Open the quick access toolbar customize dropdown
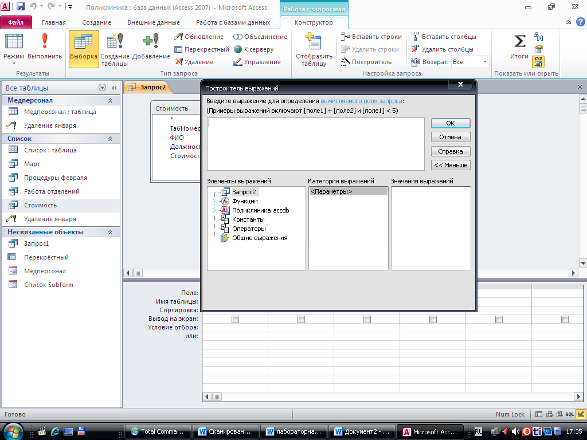Screen dimensions: 587x440 coord(70,7)
